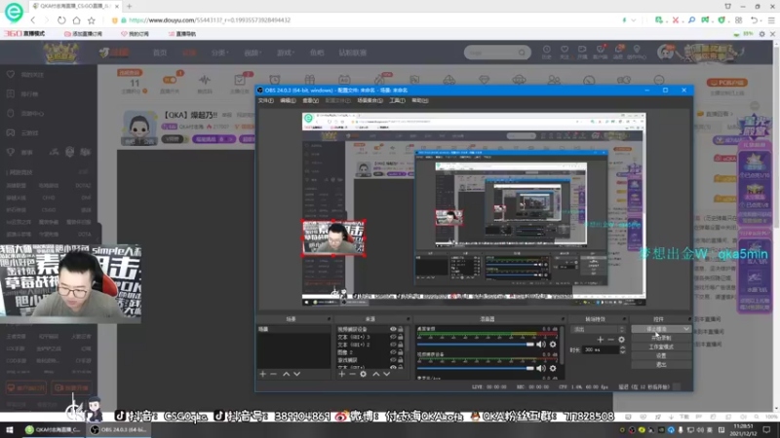Expand the 分类 category menu on Douyu

pyautogui.click(x=219, y=53)
